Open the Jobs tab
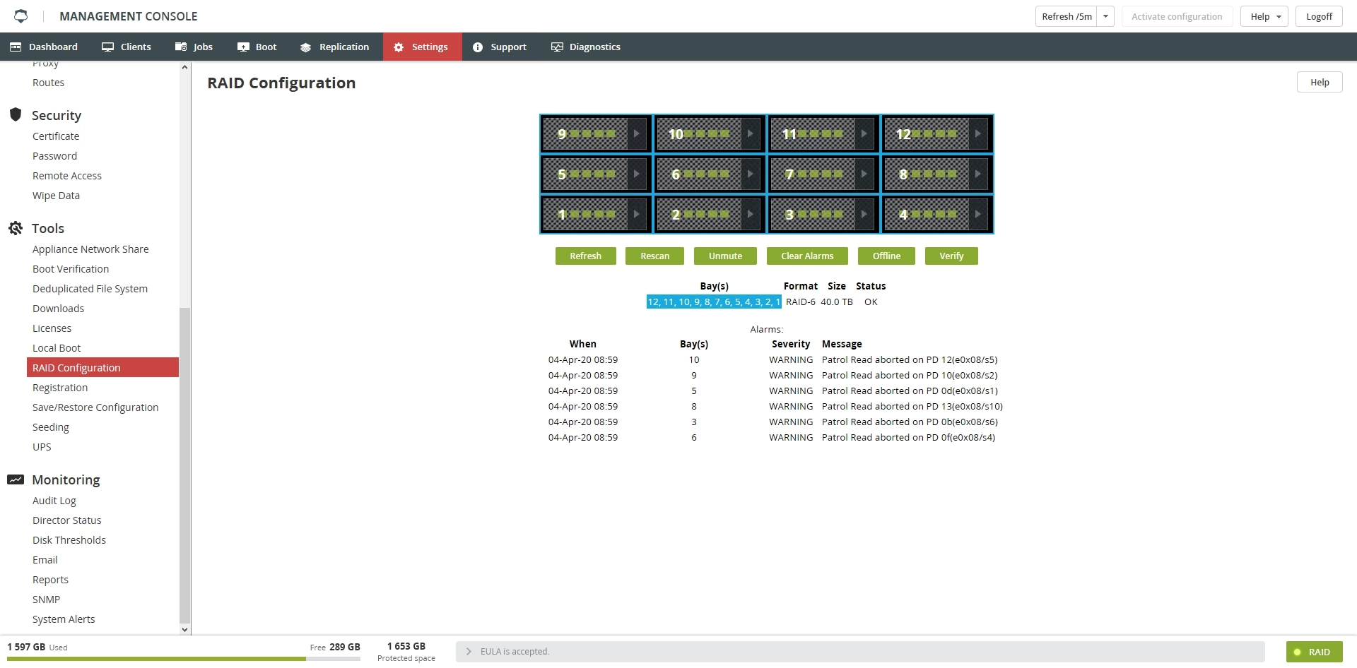Image resolution: width=1357 pixels, height=668 pixels. coord(194,47)
